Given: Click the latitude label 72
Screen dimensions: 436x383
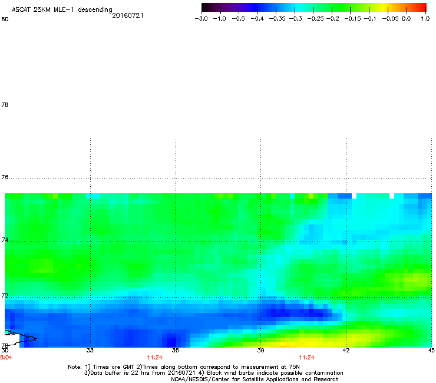Looking at the screenshot, I should [5, 295].
